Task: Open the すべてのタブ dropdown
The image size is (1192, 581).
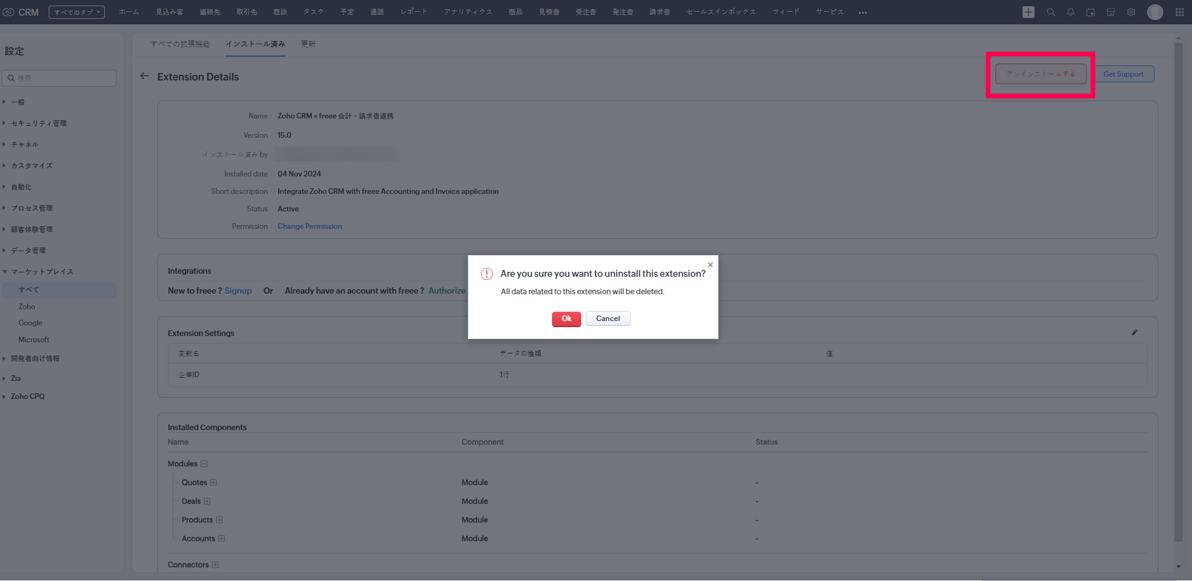Action: click(77, 12)
